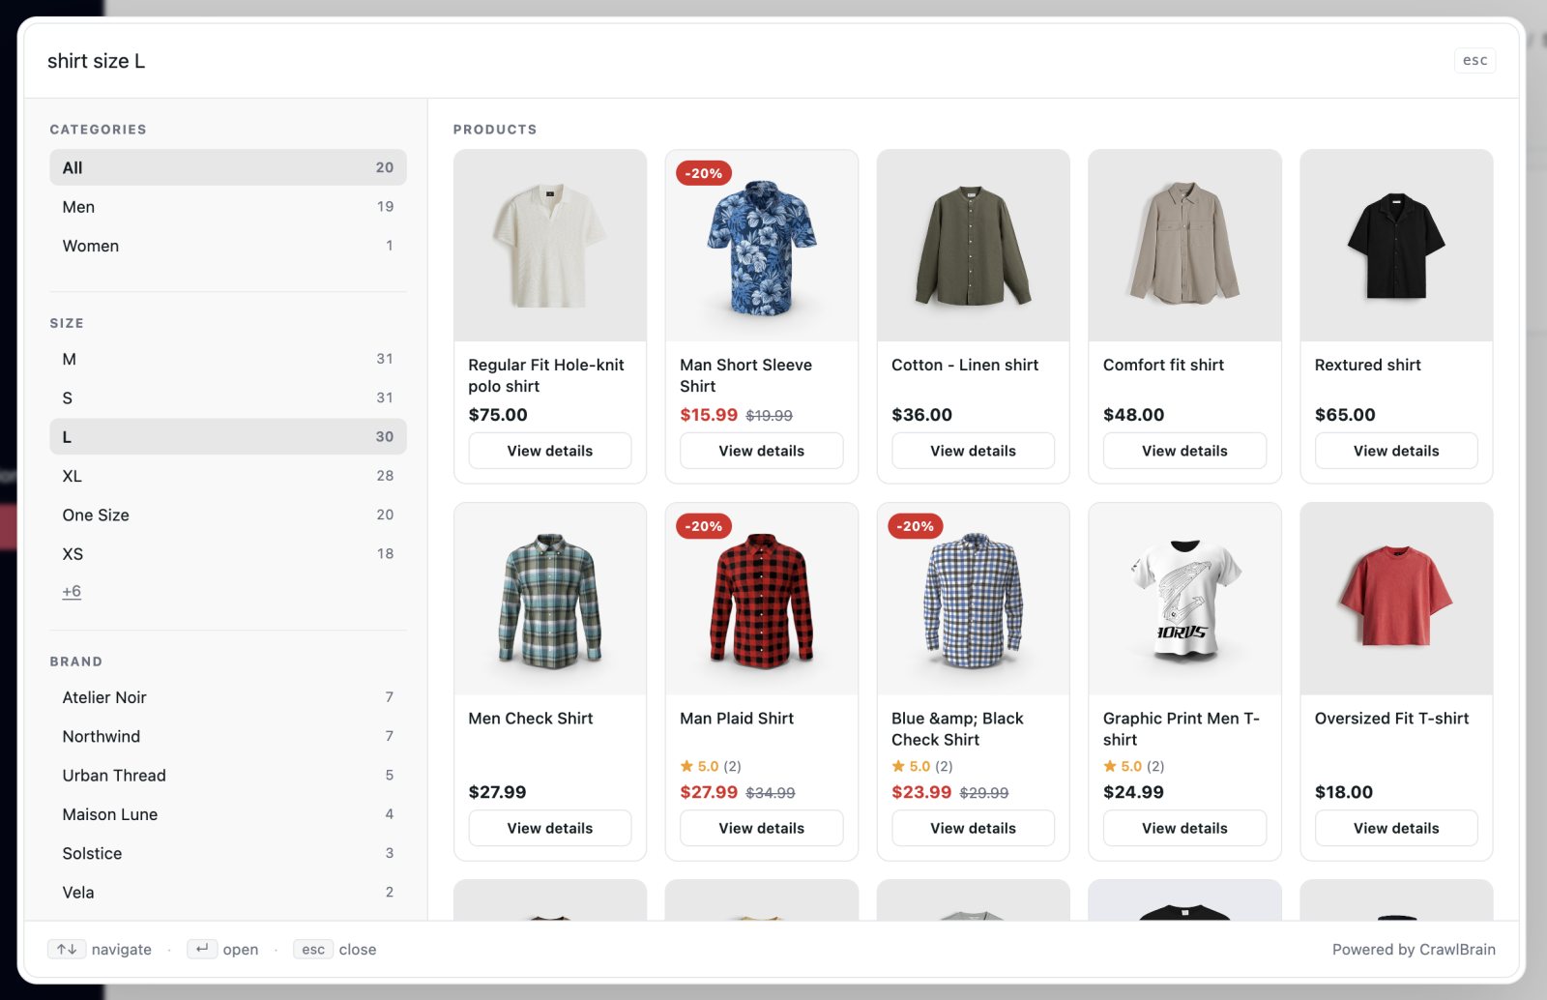Click the search field with shirt size L
The image size is (1547, 1000).
(735, 61)
